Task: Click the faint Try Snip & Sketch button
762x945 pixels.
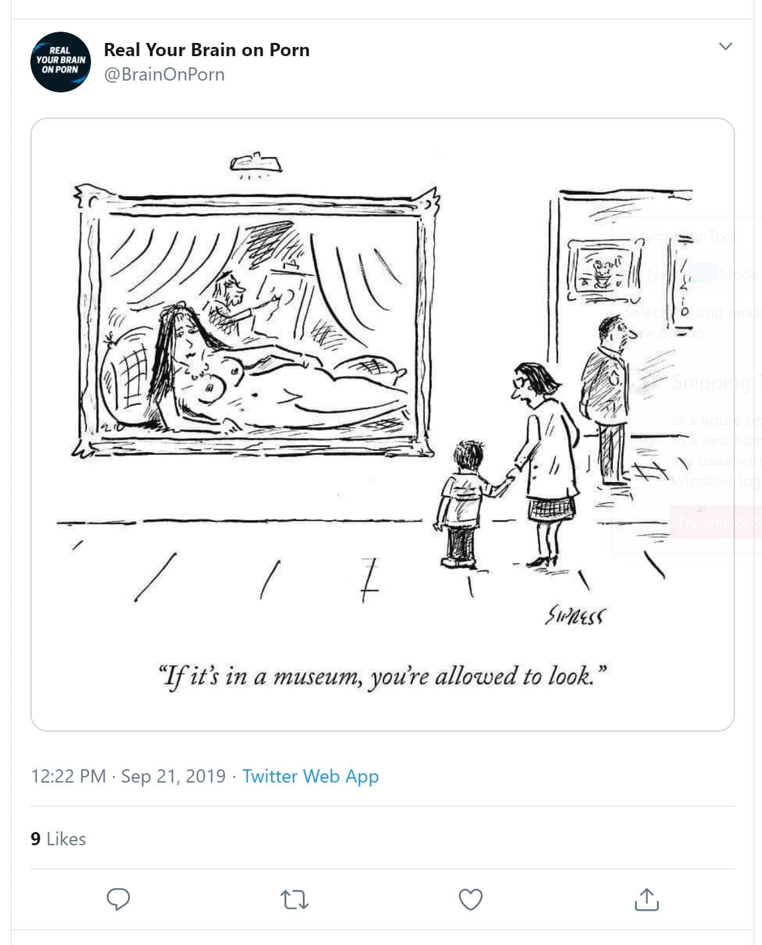Action: [x=716, y=522]
